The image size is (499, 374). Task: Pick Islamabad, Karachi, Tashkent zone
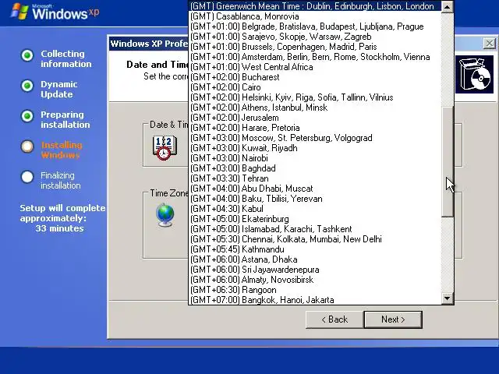[315, 229]
